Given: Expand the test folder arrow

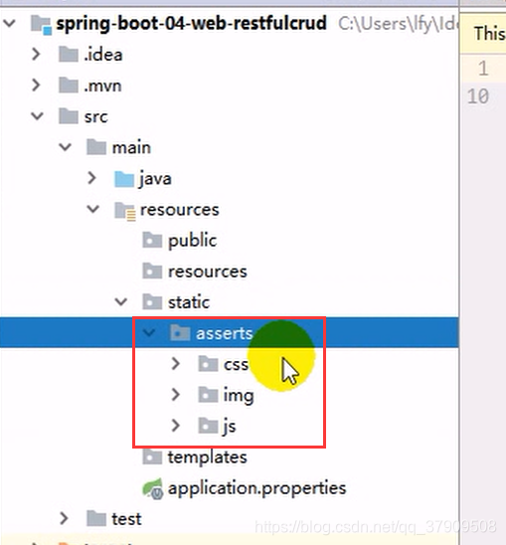Looking at the screenshot, I should tap(64, 518).
